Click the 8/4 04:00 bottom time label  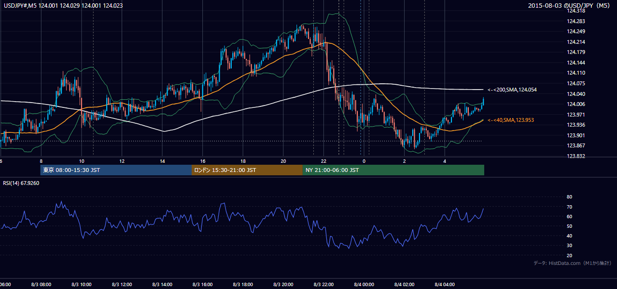(444, 285)
